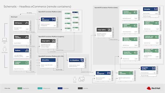Click the green Application color key swatch
This screenshot has width=165, height=93.
click(x=20, y=88)
